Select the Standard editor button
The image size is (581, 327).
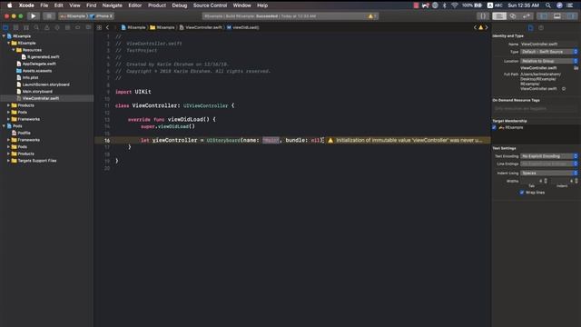click(499, 16)
